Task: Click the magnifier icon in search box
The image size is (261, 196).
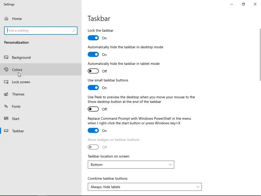Action: coord(74,31)
